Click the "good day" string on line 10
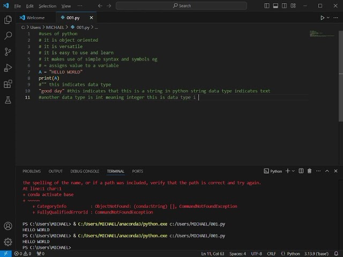This screenshot has width=343, height=257. pyautogui.click(x=51, y=91)
